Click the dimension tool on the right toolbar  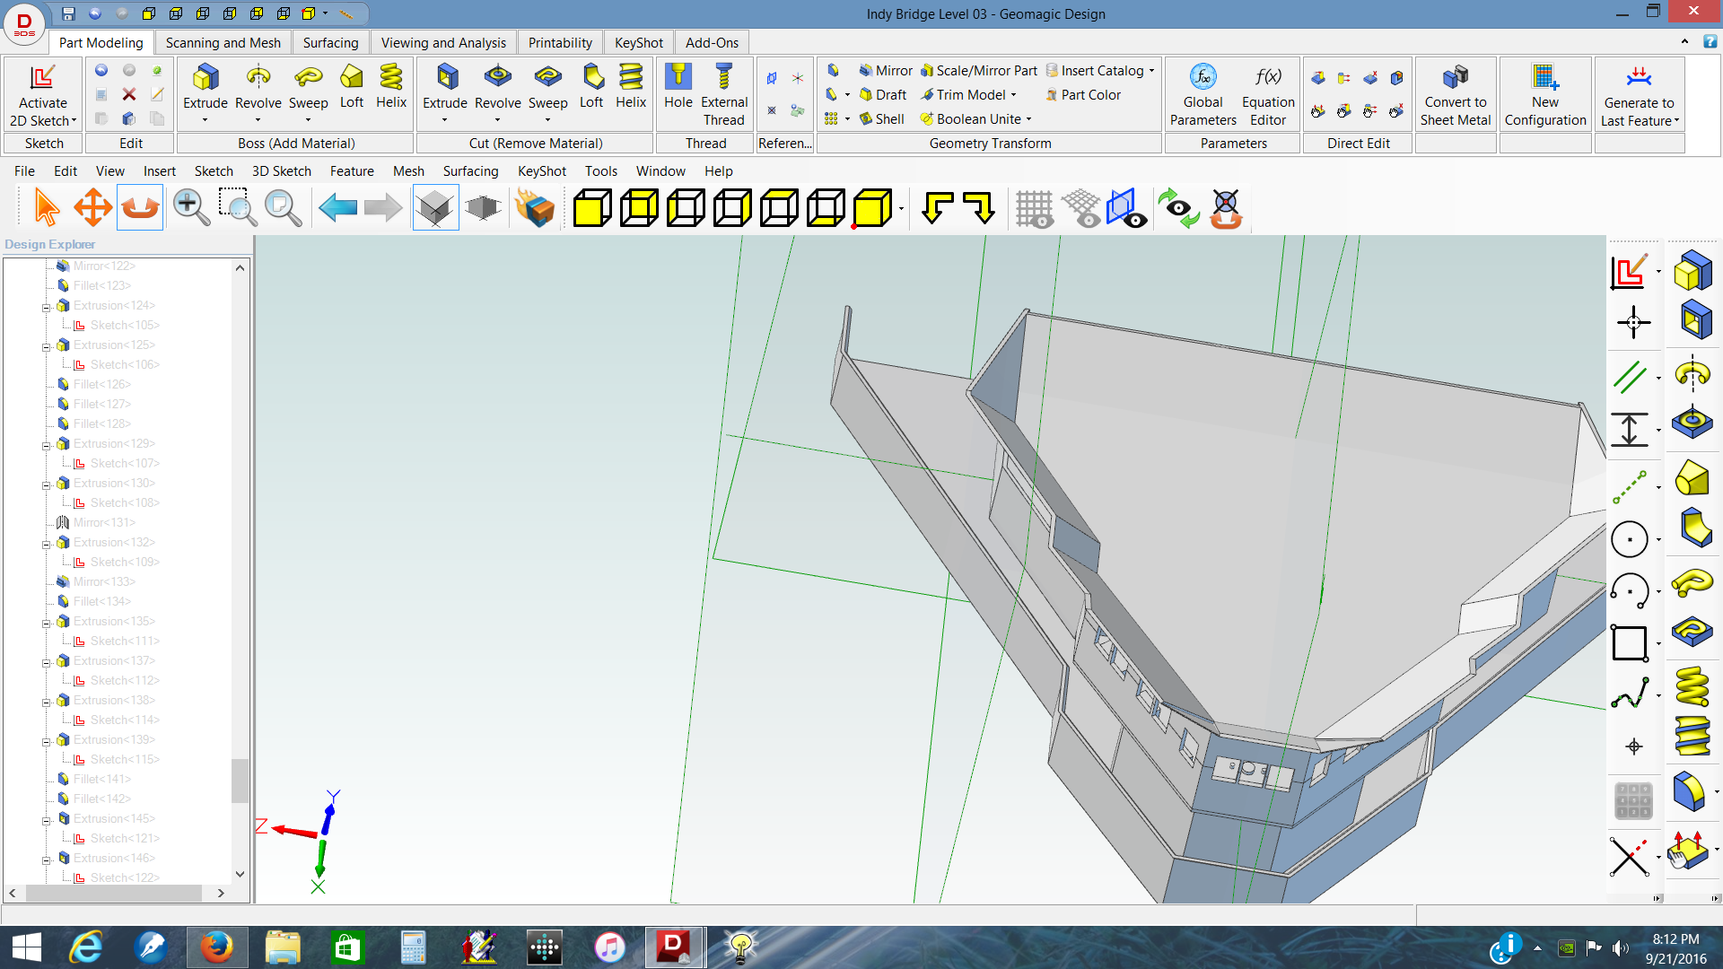pyautogui.click(x=1630, y=429)
